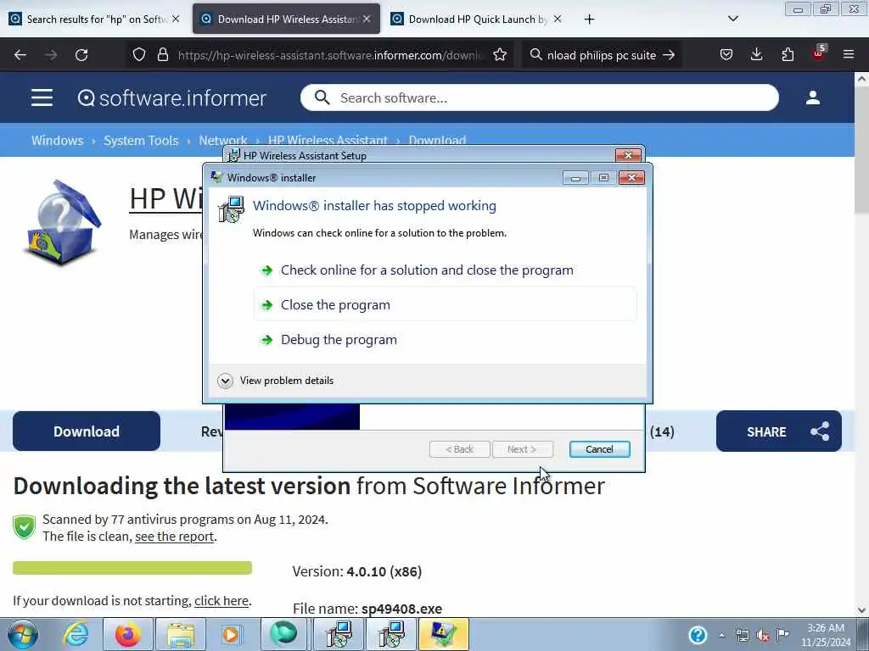Choose Check online for a solution option
The width and height of the screenshot is (869, 651).
[446, 270]
